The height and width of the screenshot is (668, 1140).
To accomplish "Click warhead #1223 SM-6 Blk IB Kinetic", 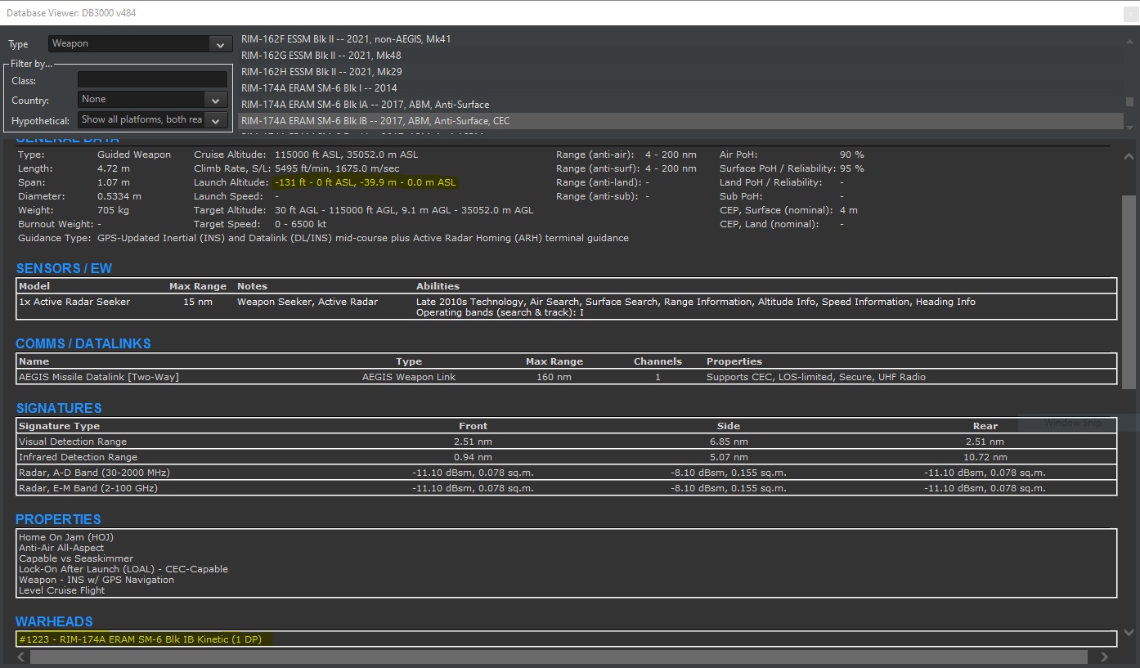I will click(140, 639).
